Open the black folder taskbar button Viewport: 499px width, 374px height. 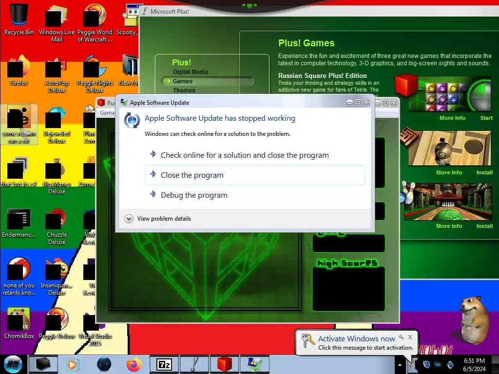tap(43, 364)
